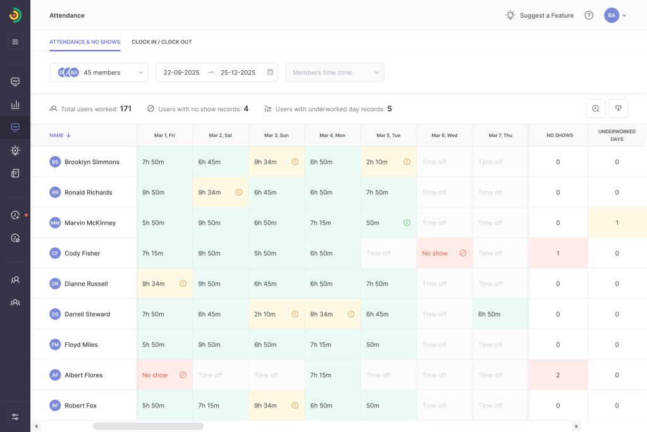
Task: Click the hamburger menu icon in sidebar
Action: (15, 42)
